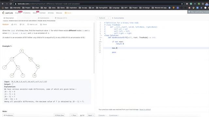209x117 pixels.
Task: Open the Problems list button at bottom
Action: tap(8, 115)
